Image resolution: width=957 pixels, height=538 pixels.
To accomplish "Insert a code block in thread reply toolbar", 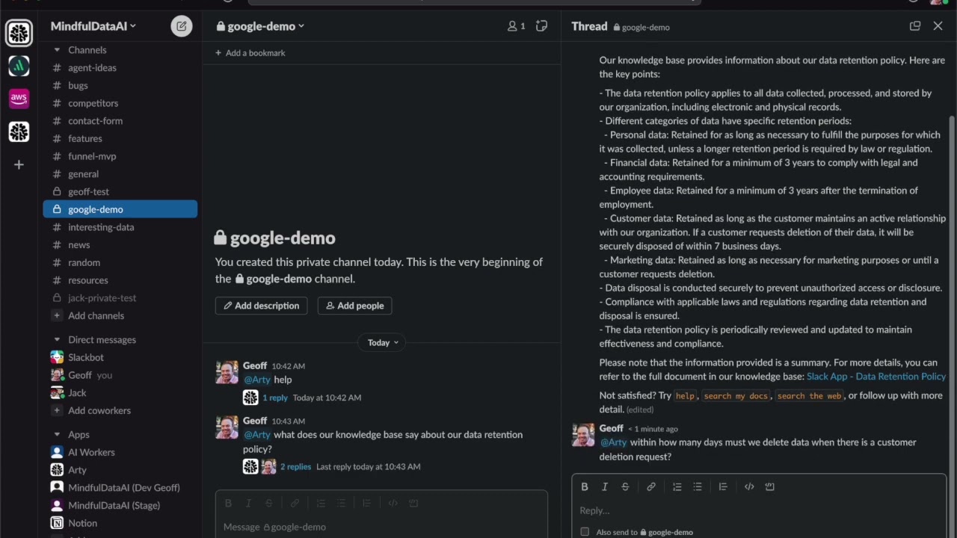I will tap(769, 486).
